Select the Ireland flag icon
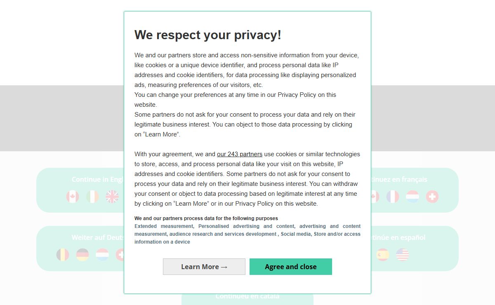495x305 pixels. tap(92, 197)
